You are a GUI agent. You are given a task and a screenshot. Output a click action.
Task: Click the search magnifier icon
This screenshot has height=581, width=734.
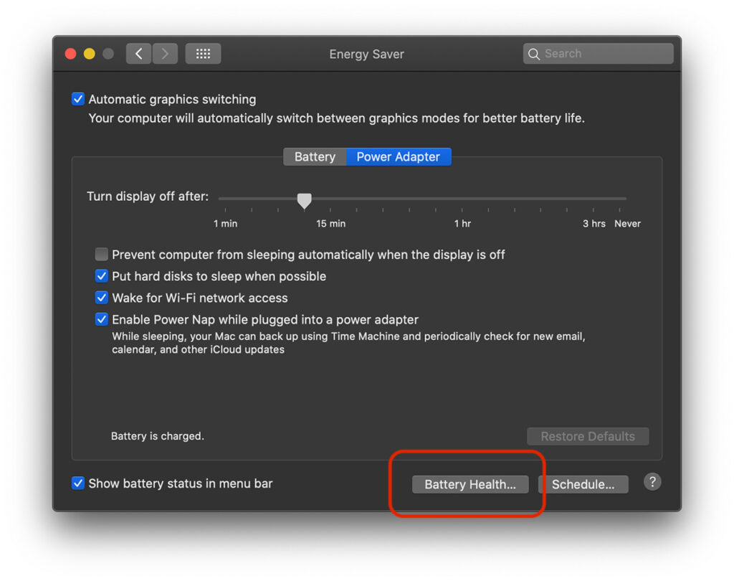pyautogui.click(x=534, y=53)
